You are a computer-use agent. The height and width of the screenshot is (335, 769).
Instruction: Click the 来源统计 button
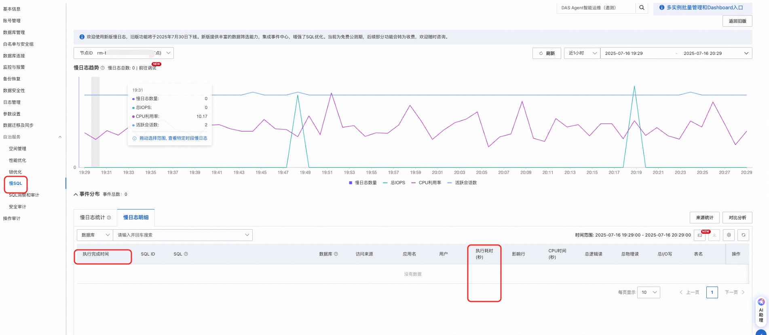click(705, 218)
